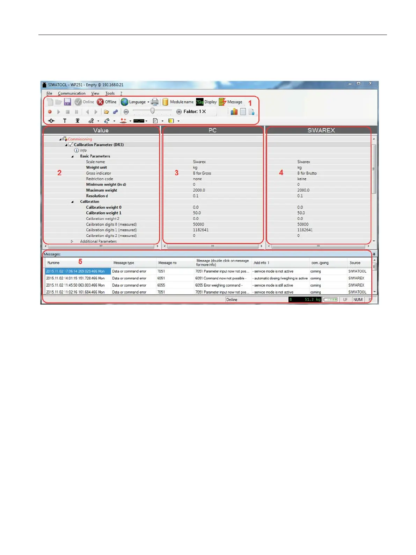
Task: Click the pin icon of Messages panel
Action: pos(374,254)
